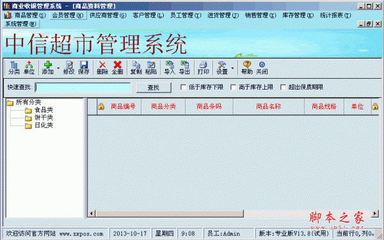Open the dropdown arrow next to 设置
This screenshot has height=240, width=384.
233,68
